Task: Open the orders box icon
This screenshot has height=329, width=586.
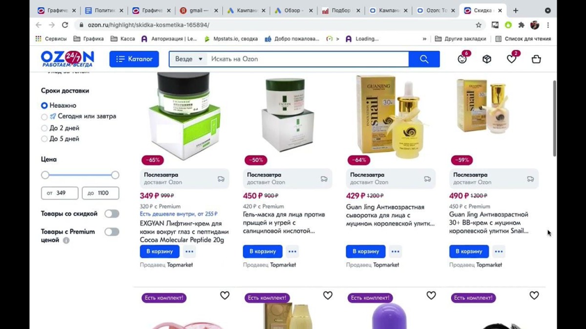Action: pos(487,59)
